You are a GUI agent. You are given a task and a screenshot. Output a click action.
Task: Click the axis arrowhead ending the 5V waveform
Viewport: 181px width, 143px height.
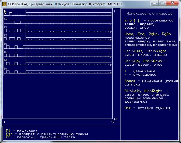[x=111, y=24]
